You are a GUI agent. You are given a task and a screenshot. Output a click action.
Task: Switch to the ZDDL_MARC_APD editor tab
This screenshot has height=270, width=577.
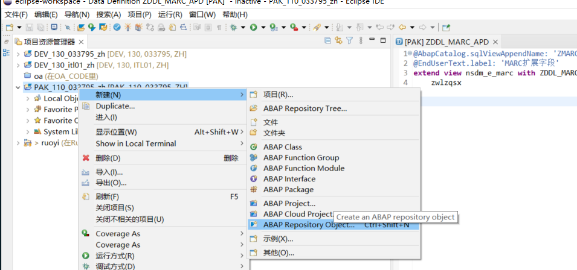tap(447, 42)
